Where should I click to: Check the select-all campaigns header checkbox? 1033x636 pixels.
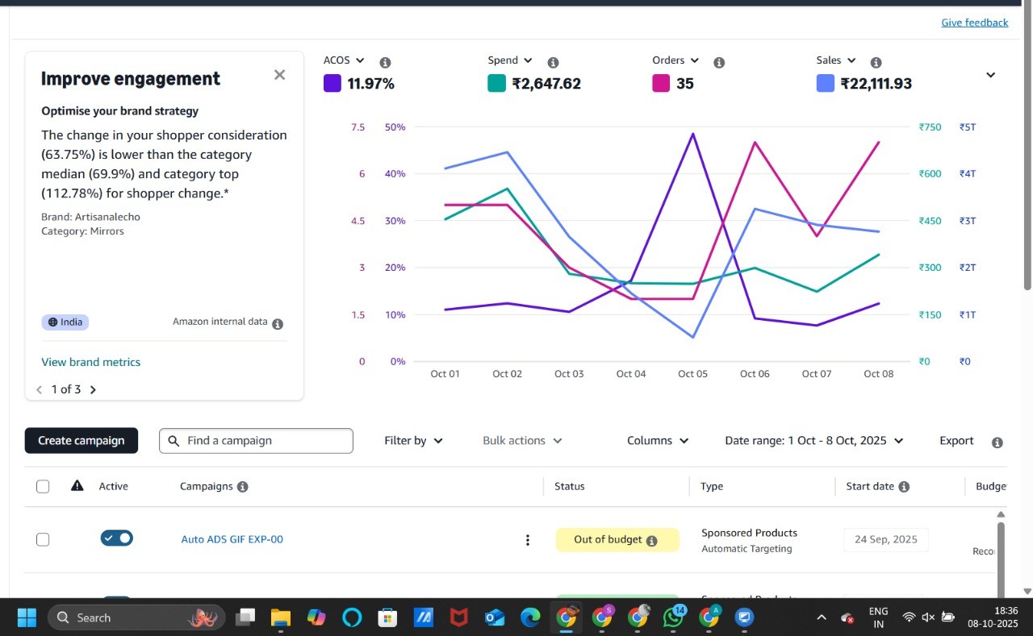43,486
